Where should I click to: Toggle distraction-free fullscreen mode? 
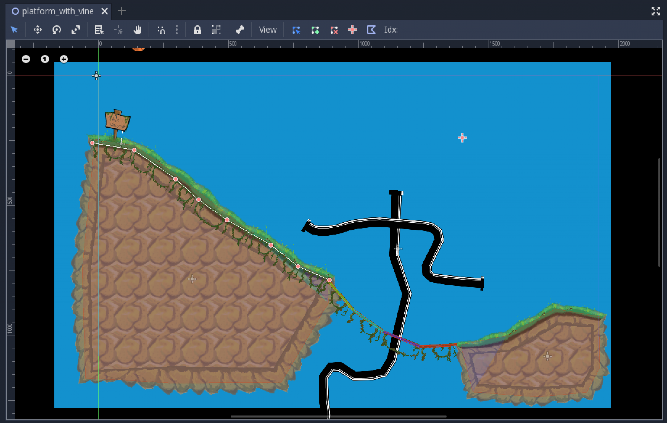tap(656, 11)
